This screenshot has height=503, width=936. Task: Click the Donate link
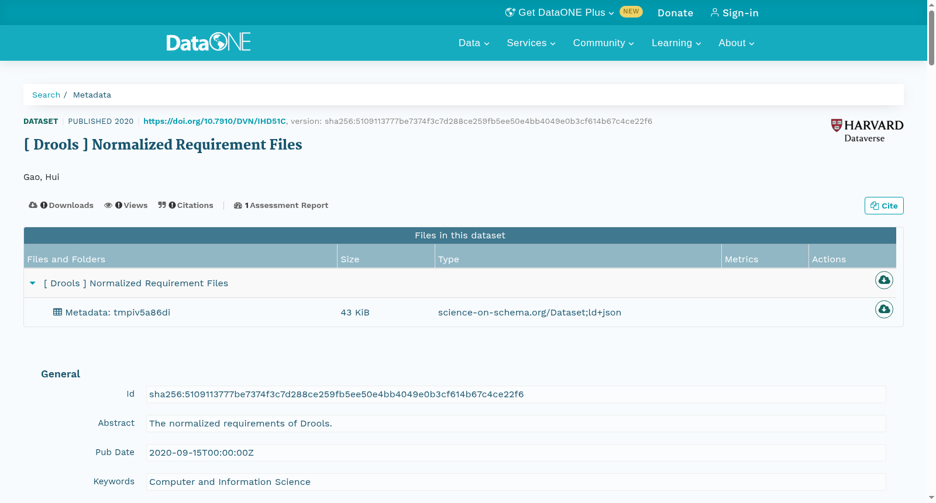[675, 13]
